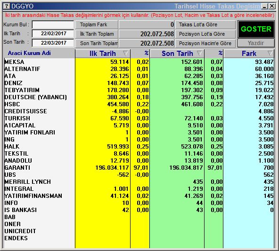Select the GARANTI row
The height and width of the screenshot is (251, 279).
[x=139, y=168]
